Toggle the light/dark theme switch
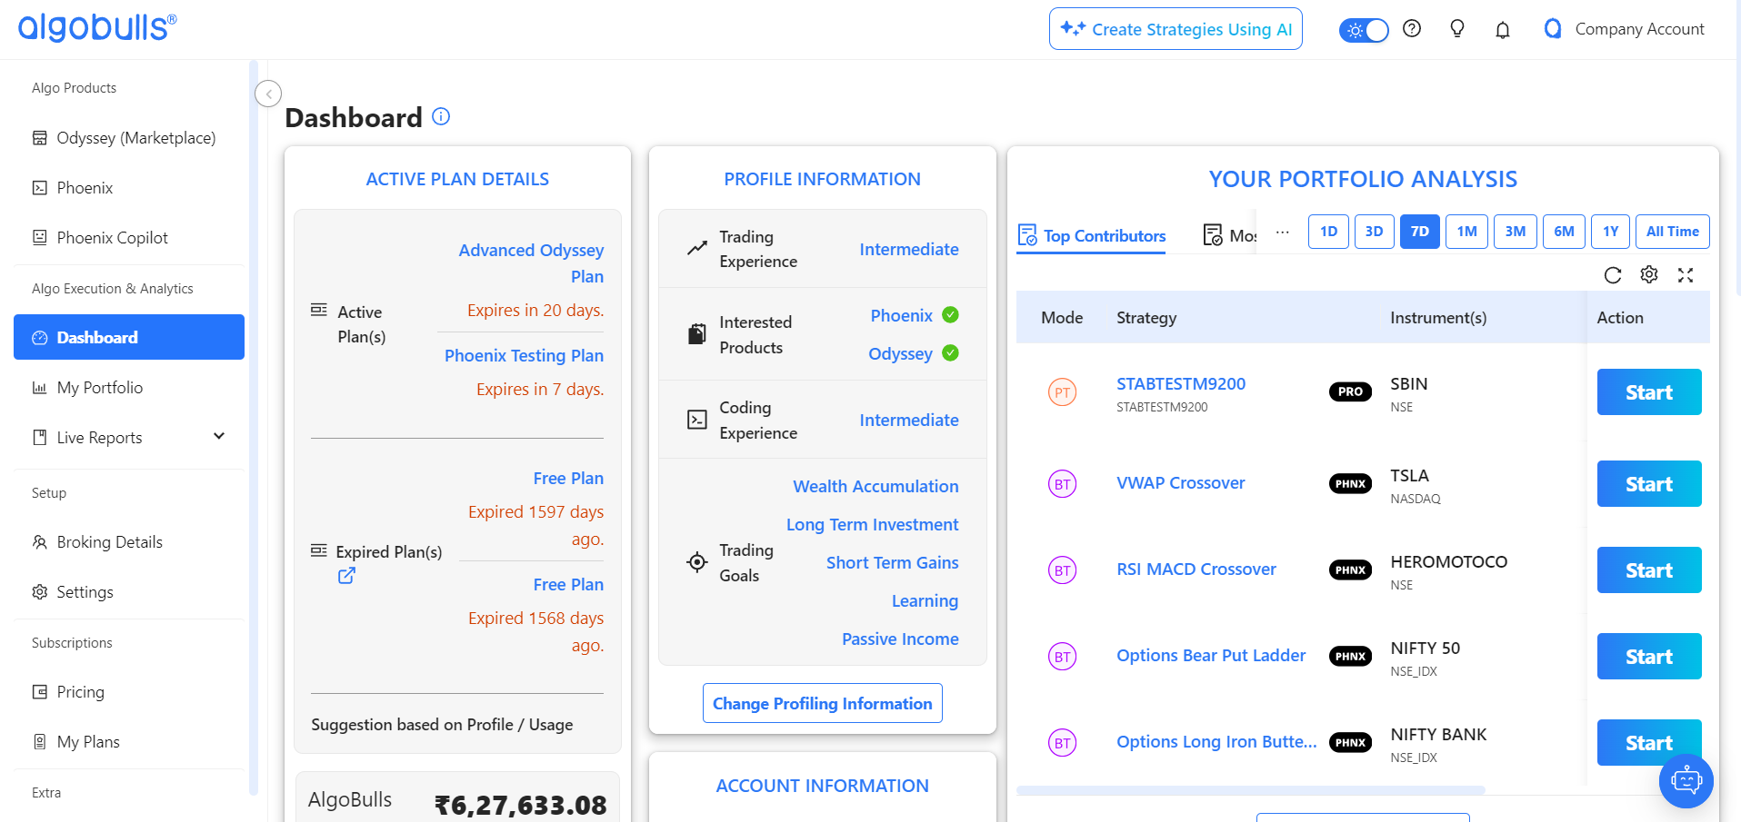This screenshot has height=822, width=1741. click(1364, 30)
